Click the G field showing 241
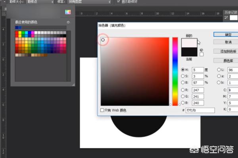238x158 pixels. [198, 96]
